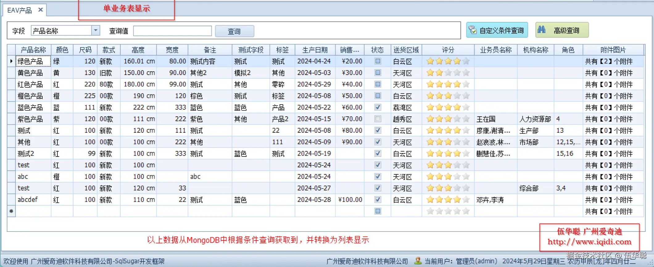
Task: Select the 人力资源部 cell
Action: 536,119
